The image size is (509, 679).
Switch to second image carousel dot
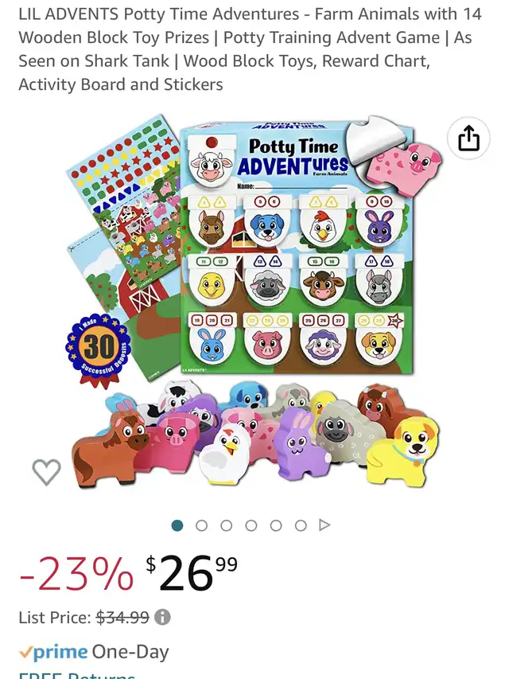coord(202,525)
